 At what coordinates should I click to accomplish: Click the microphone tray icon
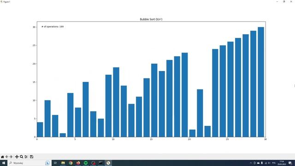click(262, 163)
